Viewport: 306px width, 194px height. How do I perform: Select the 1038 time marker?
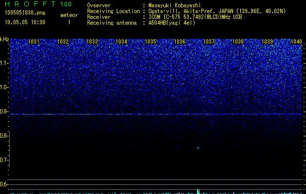[x=238, y=42]
